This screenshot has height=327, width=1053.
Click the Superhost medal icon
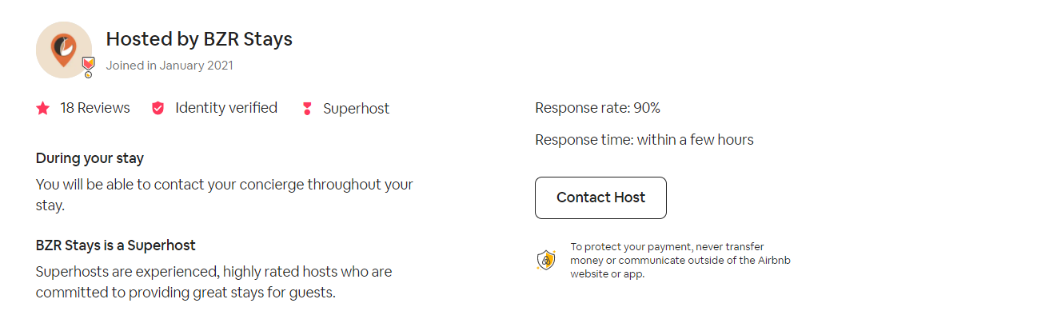pyautogui.click(x=307, y=108)
